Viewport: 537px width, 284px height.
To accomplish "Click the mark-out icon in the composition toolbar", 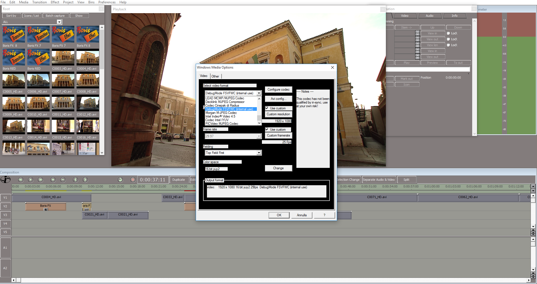I will (85, 180).
